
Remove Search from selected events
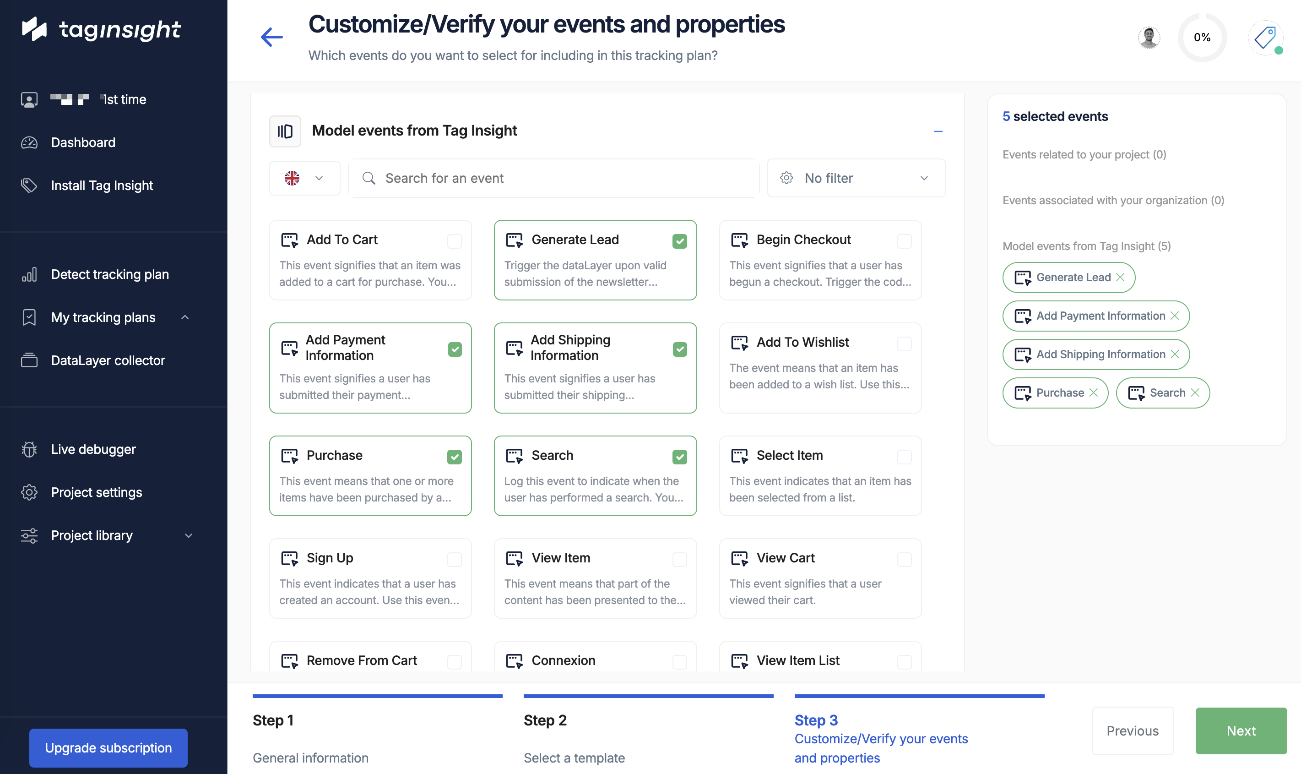pos(1195,393)
